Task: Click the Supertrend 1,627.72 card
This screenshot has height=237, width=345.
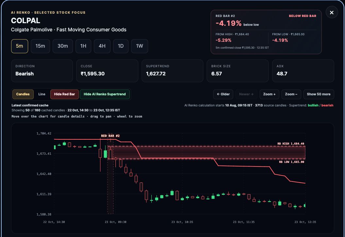Action: coord(173,71)
